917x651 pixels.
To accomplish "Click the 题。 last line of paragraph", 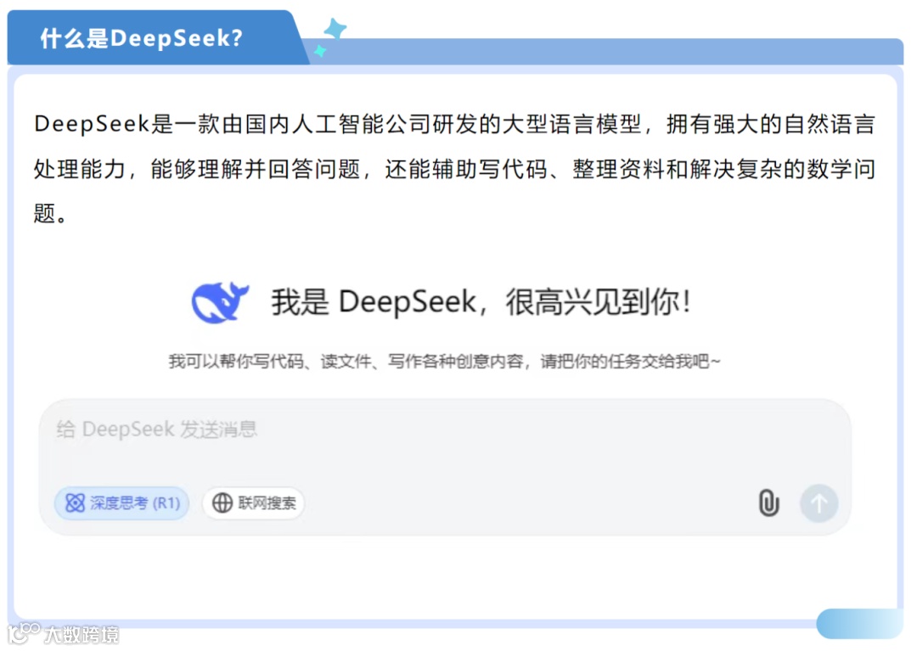I will click(x=50, y=214).
